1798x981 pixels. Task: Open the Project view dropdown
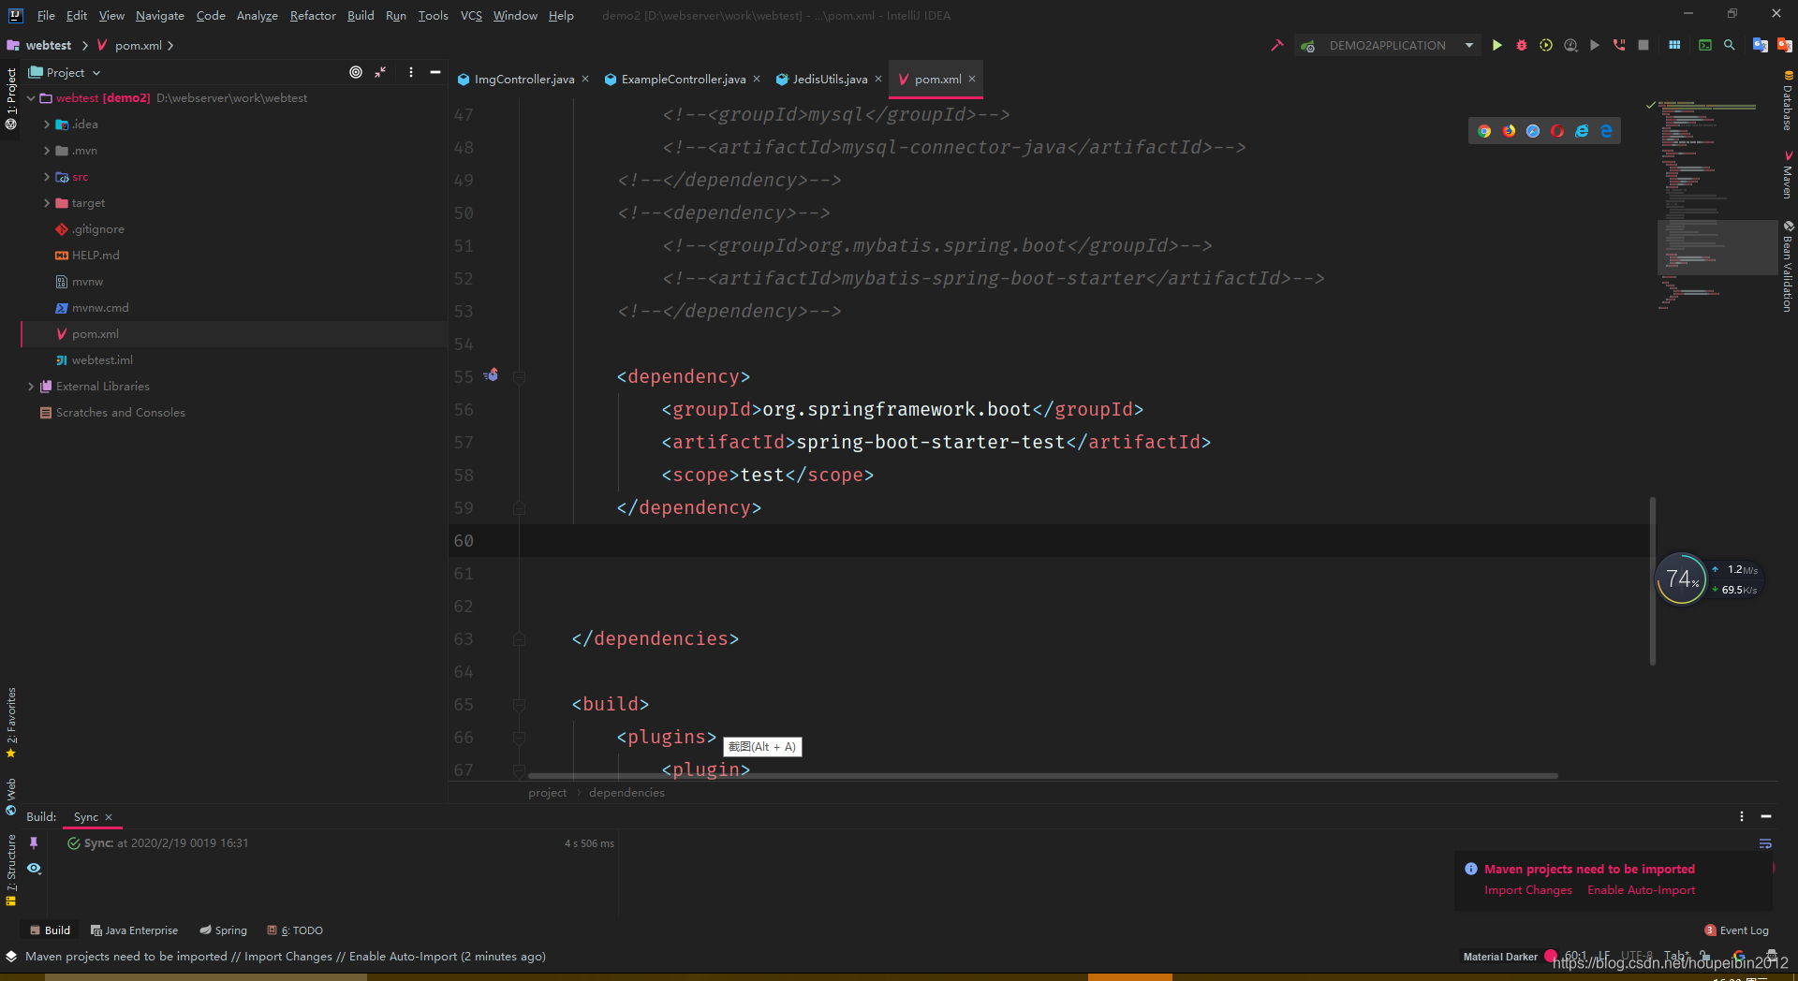(65, 72)
